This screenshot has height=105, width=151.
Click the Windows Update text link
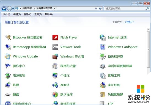[25, 56]
